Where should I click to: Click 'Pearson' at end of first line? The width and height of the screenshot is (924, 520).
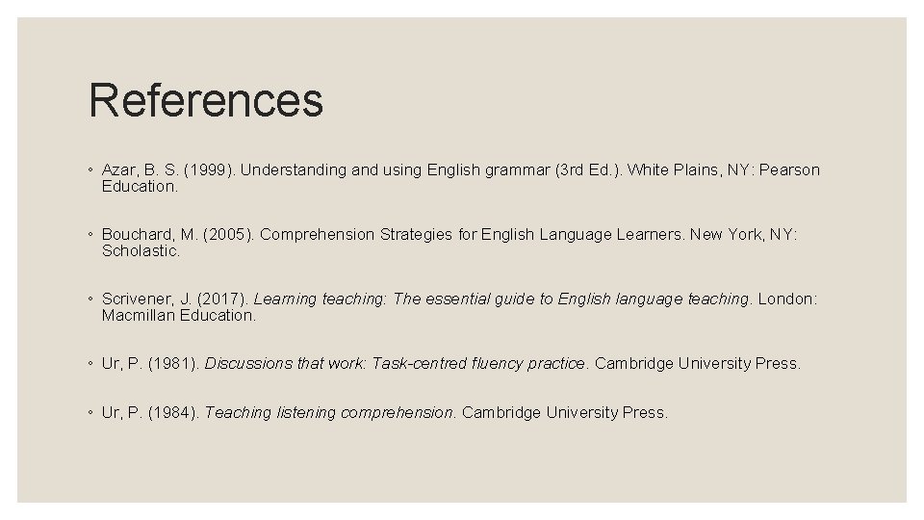click(x=789, y=170)
